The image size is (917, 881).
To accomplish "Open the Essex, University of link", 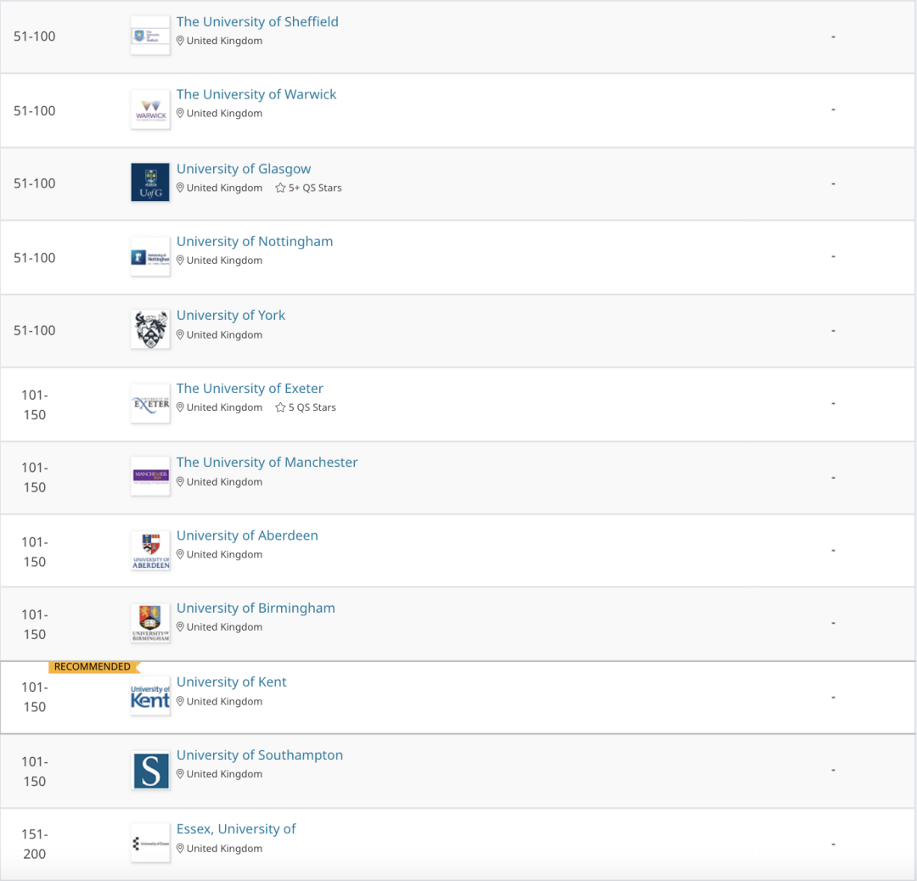I will pyautogui.click(x=236, y=829).
